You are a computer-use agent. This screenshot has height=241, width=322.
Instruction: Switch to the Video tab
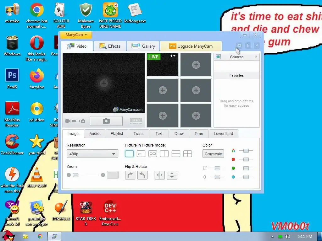coord(77,46)
